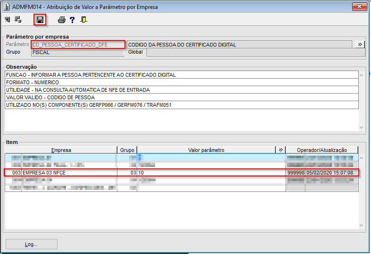Click the overlapping squares toolbar icon

pos(18,20)
